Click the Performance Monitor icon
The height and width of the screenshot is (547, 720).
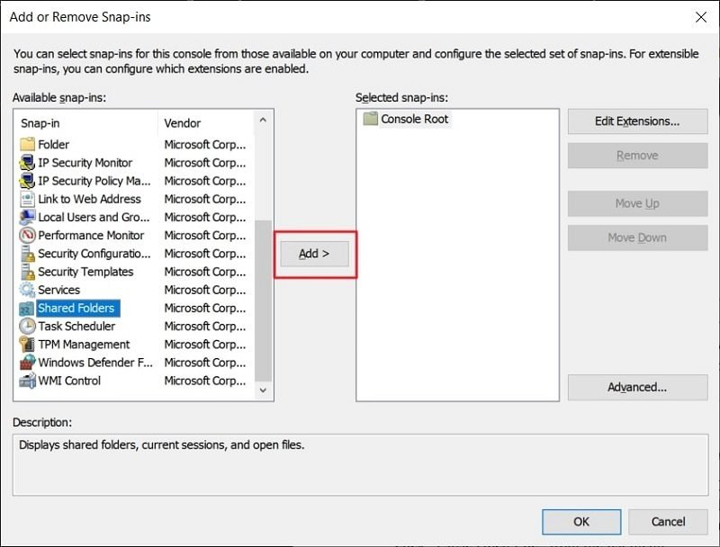point(27,236)
